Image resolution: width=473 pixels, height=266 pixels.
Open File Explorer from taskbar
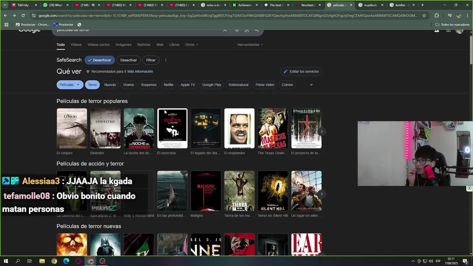(x=42, y=261)
